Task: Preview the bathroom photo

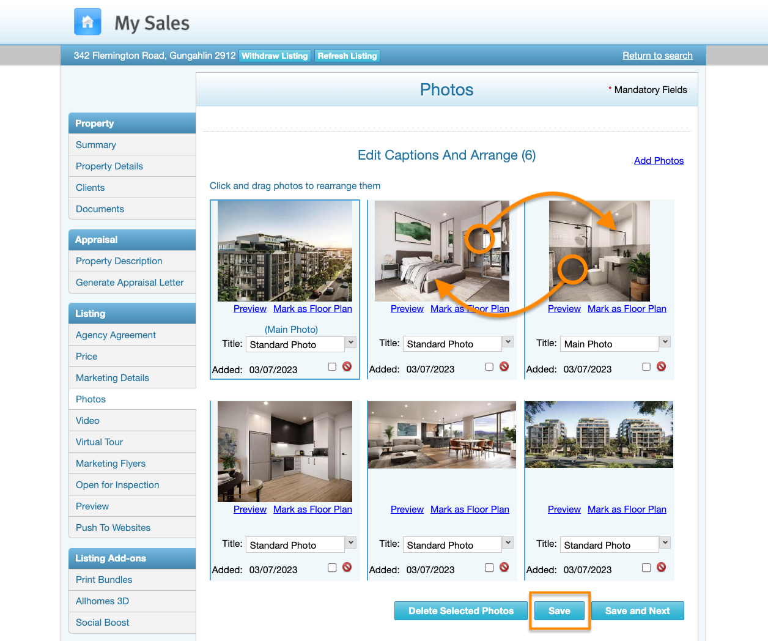Action: [564, 309]
